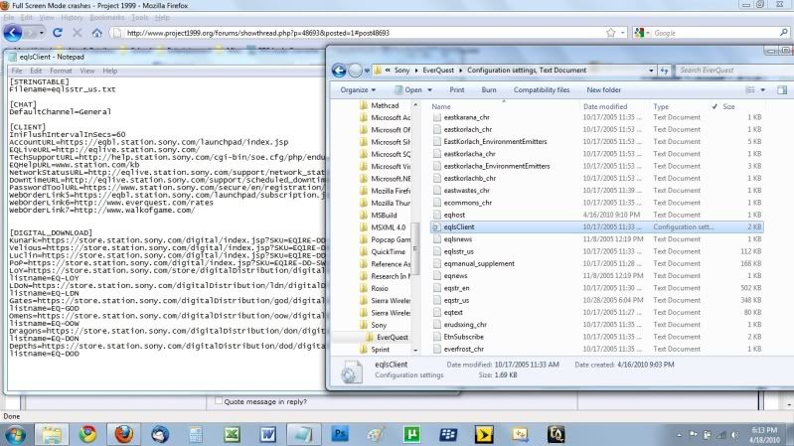
Task: Check the 'Quote message in reply?' checkbox
Action: coord(220,402)
